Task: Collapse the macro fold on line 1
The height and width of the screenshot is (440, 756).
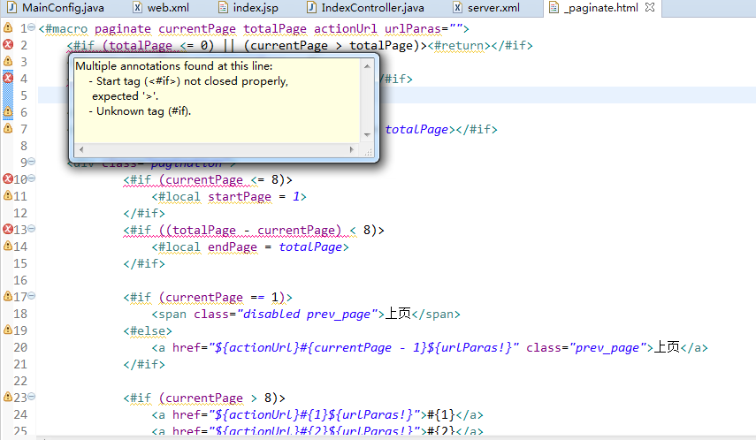Action: 32,28
